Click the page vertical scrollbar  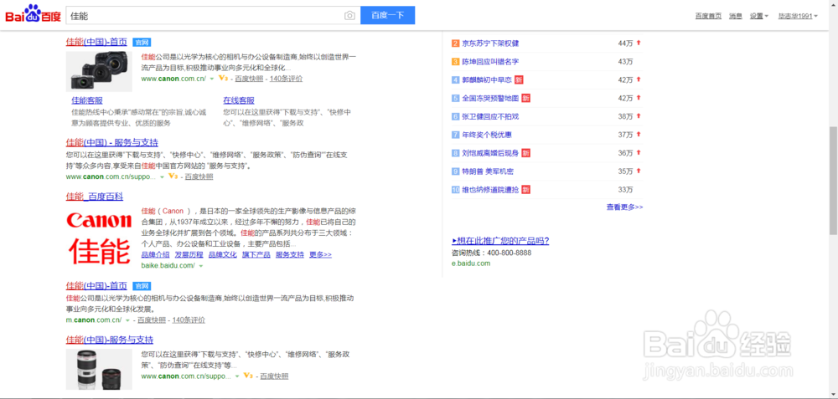pyautogui.click(x=833, y=181)
